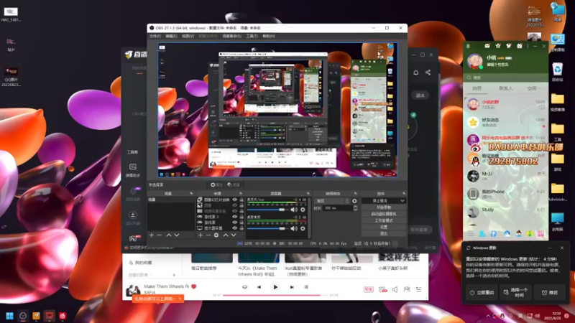Add a new scene with the plus icon
Image resolution: width=575 pixels, height=323 pixels.
152,235
